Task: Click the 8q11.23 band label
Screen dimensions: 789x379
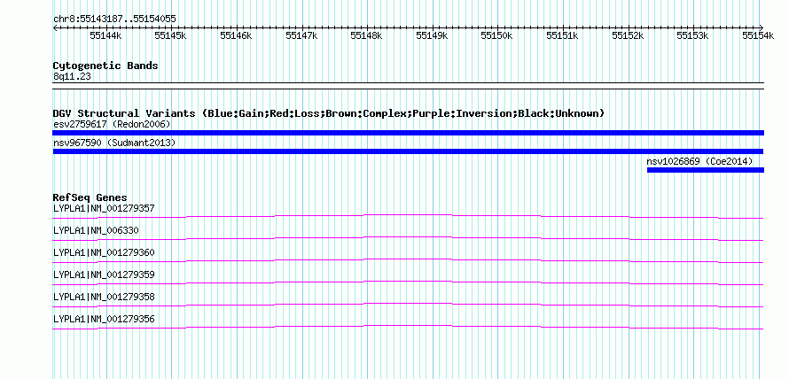Action: (72, 77)
